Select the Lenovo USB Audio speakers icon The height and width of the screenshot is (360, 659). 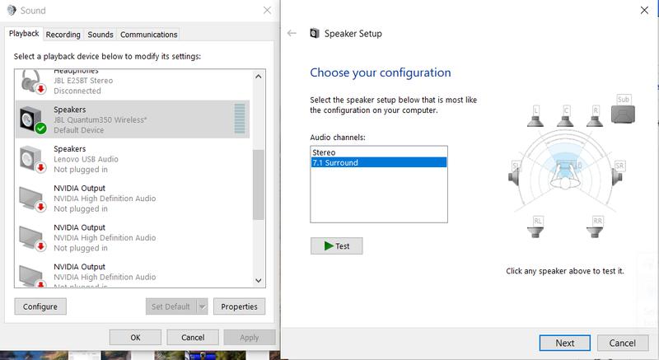[x=33, y=159]
